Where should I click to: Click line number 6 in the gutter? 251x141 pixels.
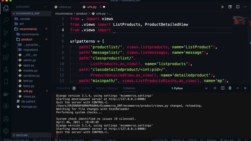click(63, 41)
